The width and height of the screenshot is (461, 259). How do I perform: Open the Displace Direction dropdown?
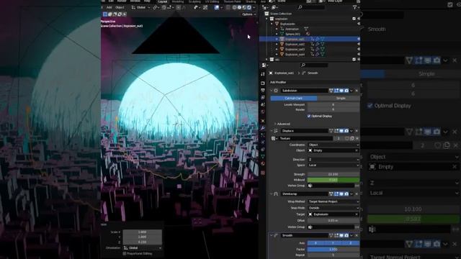pos(334,160)
